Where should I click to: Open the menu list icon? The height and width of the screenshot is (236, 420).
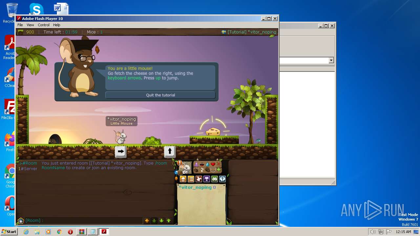pyautogui.click(x=191, y=179)
